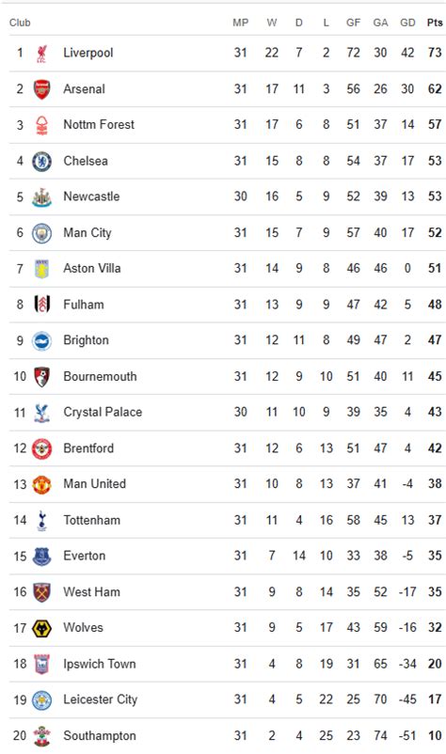446x754 pixels.
Task: Select the MP column header
Action: coord(241,23)
